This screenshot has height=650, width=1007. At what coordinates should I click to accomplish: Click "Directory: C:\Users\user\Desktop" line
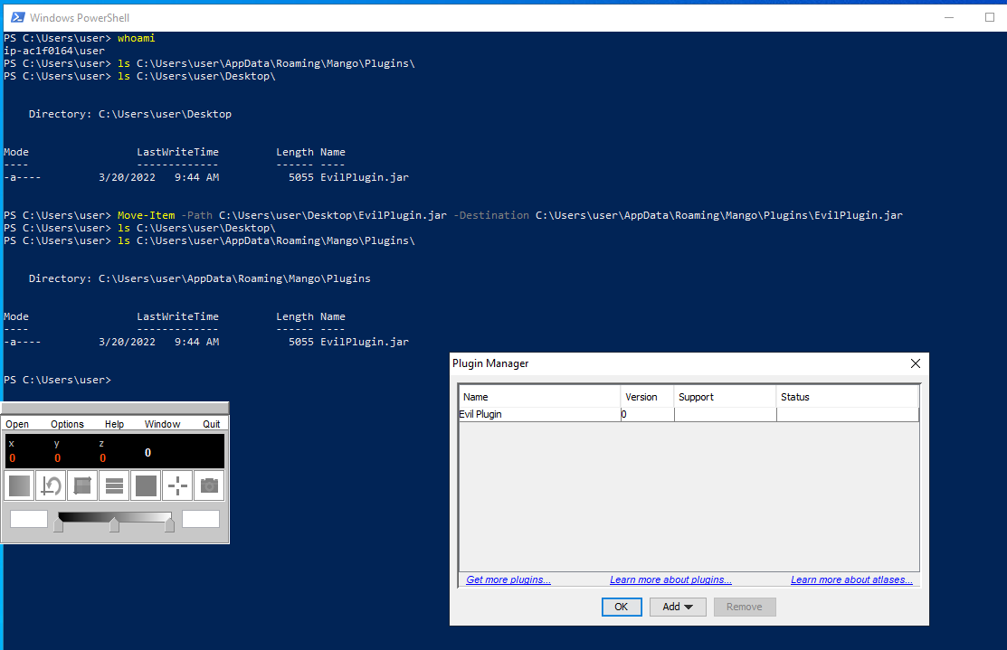(x=129, y=114)
